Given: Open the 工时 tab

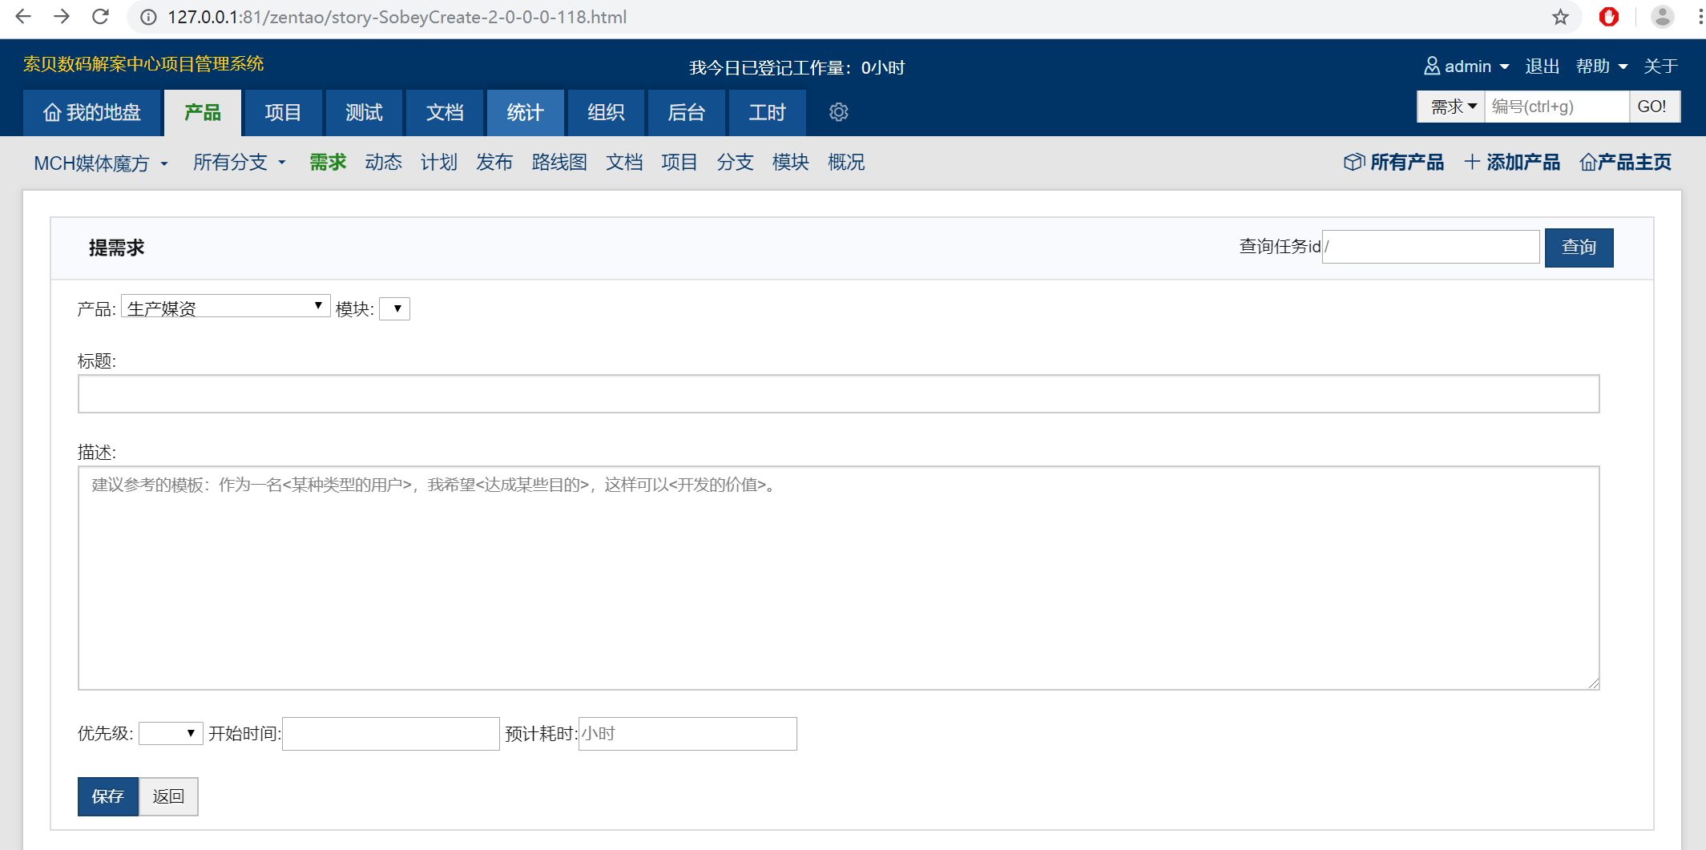Looking at the screenshot, I should click(767, 113).
